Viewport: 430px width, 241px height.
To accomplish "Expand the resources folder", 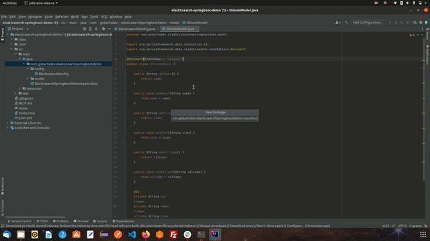I will 19,88.
